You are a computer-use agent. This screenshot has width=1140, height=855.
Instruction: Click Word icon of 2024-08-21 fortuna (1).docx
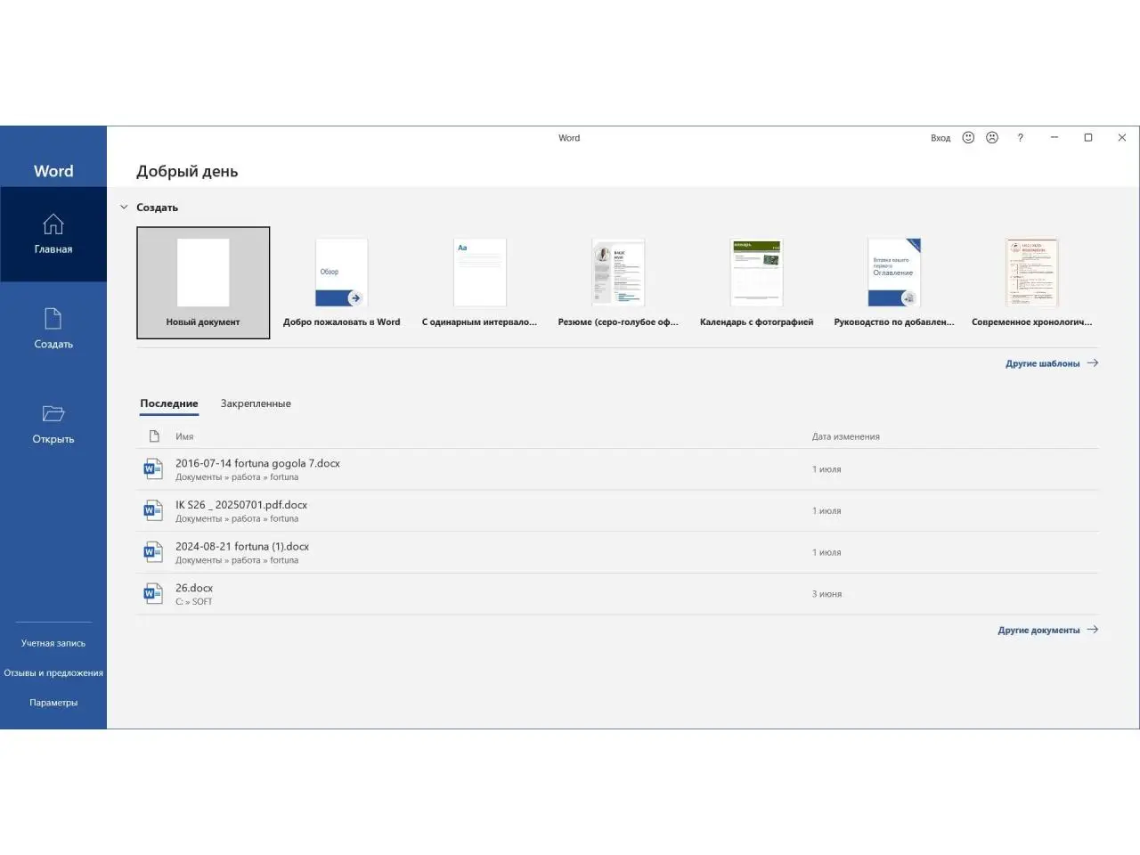click(x=153, y=552)
